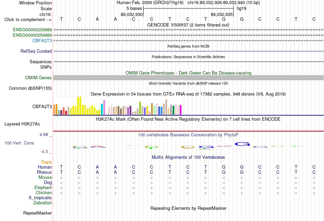The height and width of the screenshot is (221, 324).
Task: Click the 'Publications: Sequences in Scientific Articles' title
Action: pos(188,57)
